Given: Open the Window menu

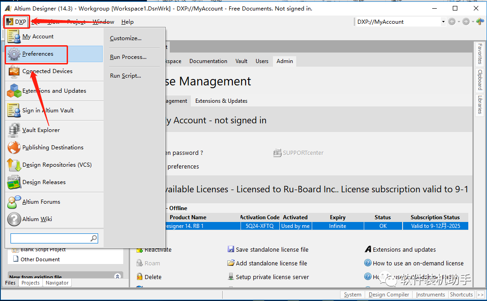Looking at the screenshot, I should [x=104, y=22].
